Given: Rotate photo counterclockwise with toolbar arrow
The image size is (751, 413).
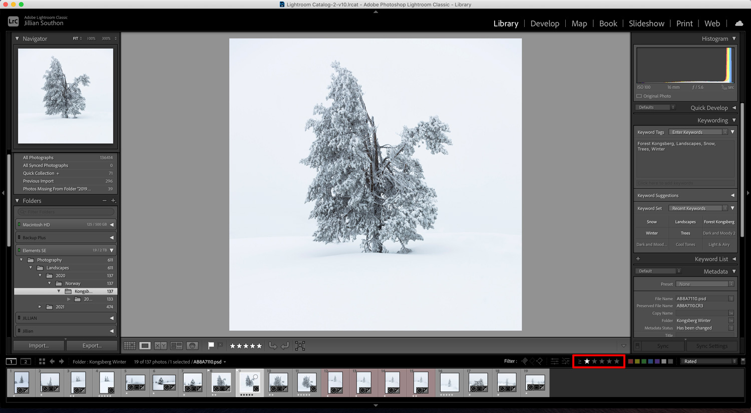Looking at the screenshot, I should pos(273,345).
